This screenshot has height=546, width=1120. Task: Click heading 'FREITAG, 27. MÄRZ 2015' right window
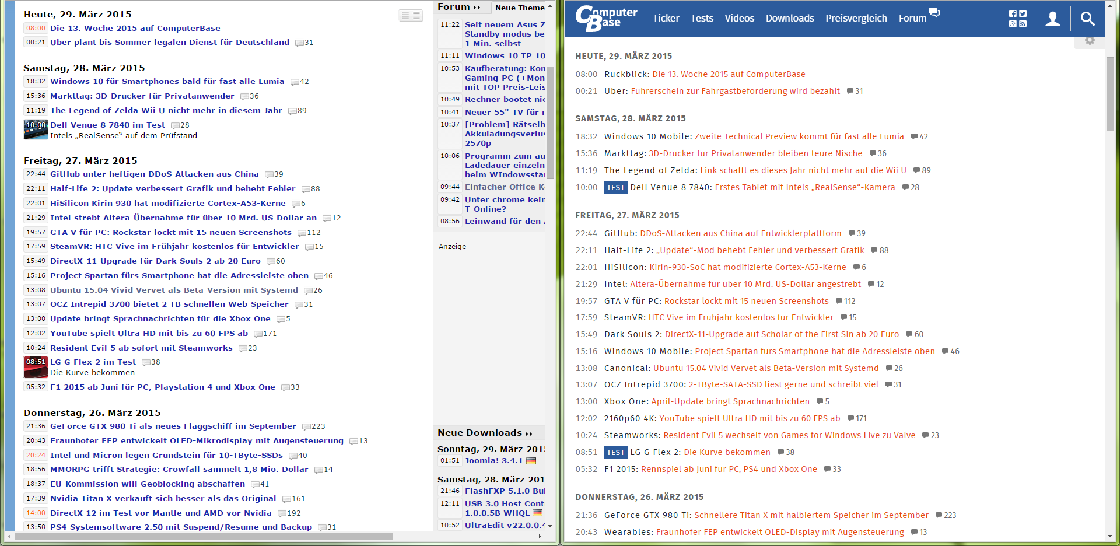pyautogui.click(x=627, y=215)
